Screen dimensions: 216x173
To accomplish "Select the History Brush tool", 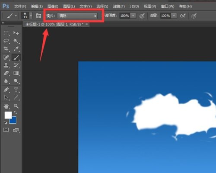I will point(16,65).
